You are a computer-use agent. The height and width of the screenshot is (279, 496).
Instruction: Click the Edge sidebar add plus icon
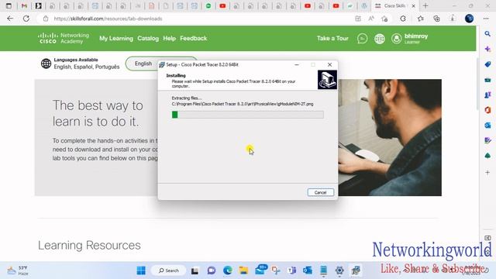pyautogui.click(x=487, y=172)
